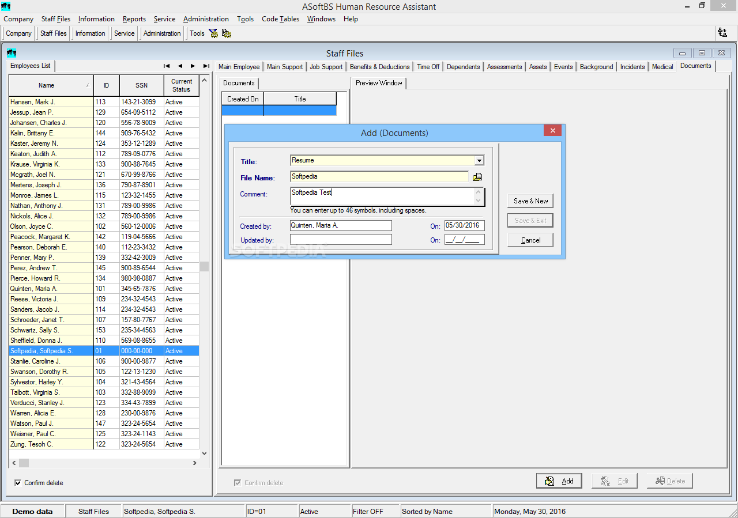Click the Save & New button
This screenshot has height=518, width=738.
point(531,201)
